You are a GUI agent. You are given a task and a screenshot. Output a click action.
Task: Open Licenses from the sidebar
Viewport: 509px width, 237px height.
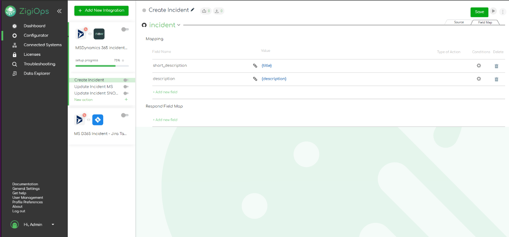[32, 55]
